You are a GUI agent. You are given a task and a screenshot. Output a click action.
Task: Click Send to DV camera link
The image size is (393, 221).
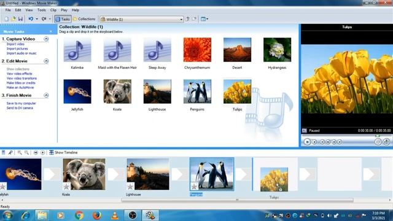(x=20, y=108)
